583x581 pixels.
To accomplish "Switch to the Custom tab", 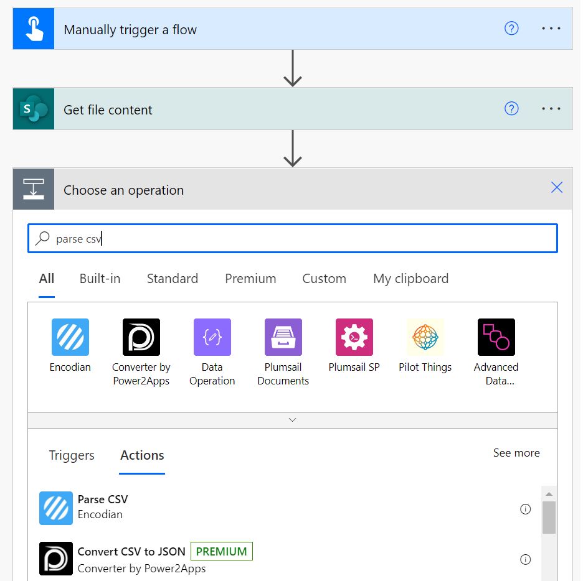I will coord(324,279).
